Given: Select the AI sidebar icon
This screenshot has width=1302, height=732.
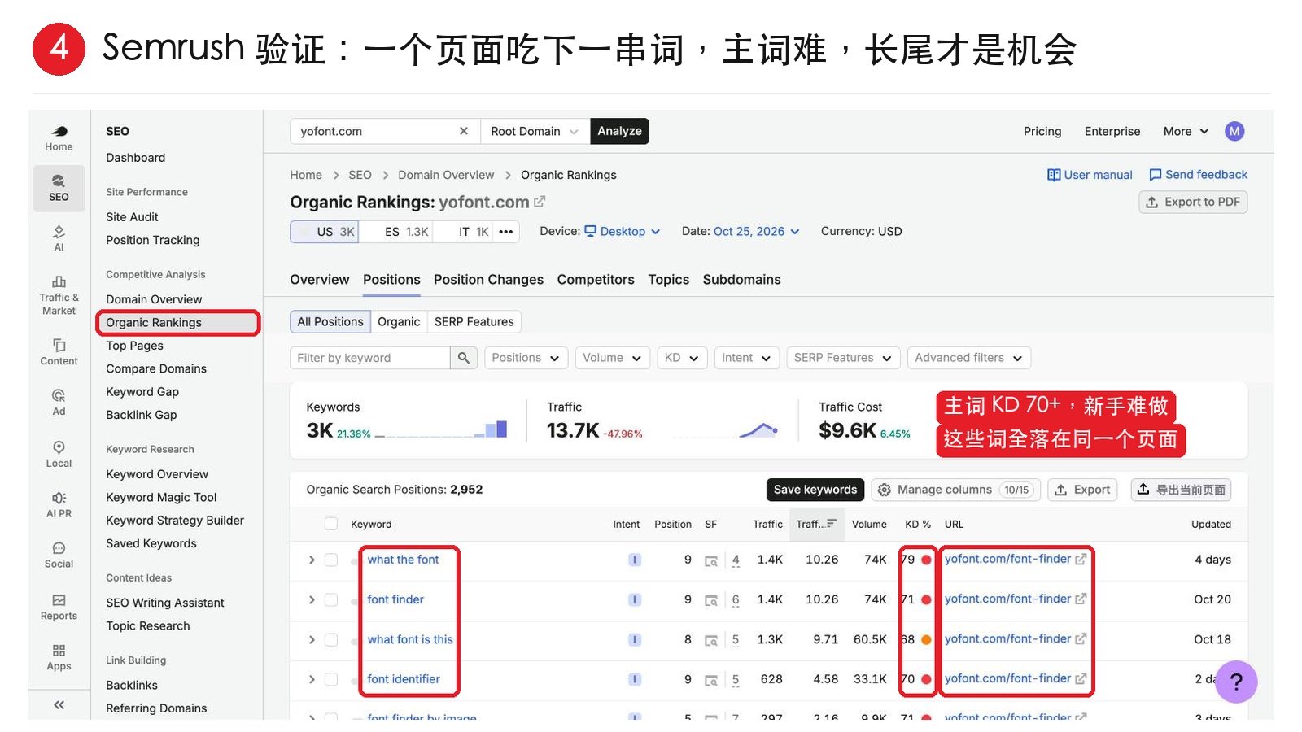Looking at the screenshot, I should tap(59, 238).
